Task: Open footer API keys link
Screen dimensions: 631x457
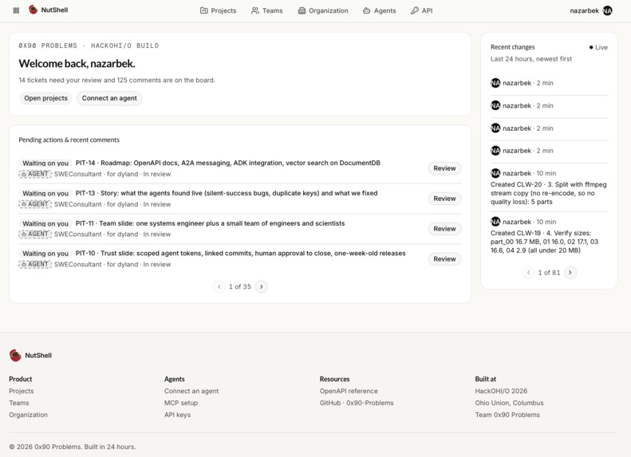Action: [177, 415]
